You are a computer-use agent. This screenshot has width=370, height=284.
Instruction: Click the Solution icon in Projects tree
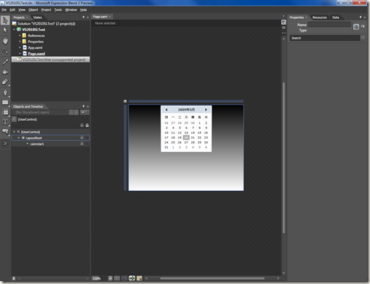click(x=15, y=23)
